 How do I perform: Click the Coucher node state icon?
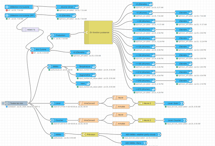[x=52, y=120]
